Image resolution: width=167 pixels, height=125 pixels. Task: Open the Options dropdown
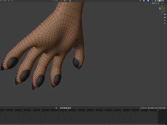(163, 3)
